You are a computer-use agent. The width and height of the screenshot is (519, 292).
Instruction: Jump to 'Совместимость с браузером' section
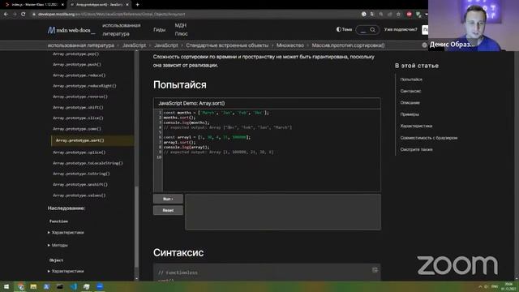click(x=429, y=138)
